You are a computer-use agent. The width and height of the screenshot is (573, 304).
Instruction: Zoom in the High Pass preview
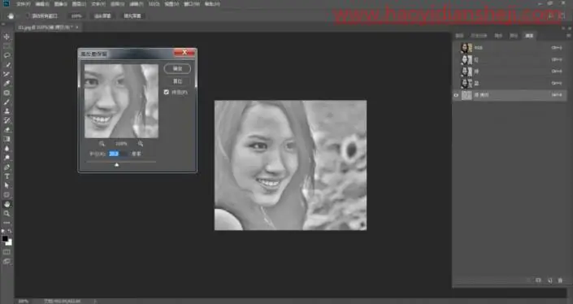pyautogui.click(x=141, y=144)
